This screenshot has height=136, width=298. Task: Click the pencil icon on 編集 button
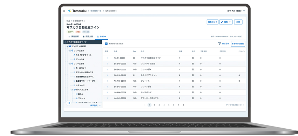[222, 22]
